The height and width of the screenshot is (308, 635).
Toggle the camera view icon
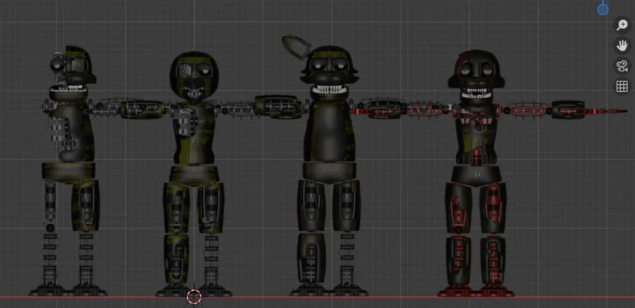tap(622, 66)
